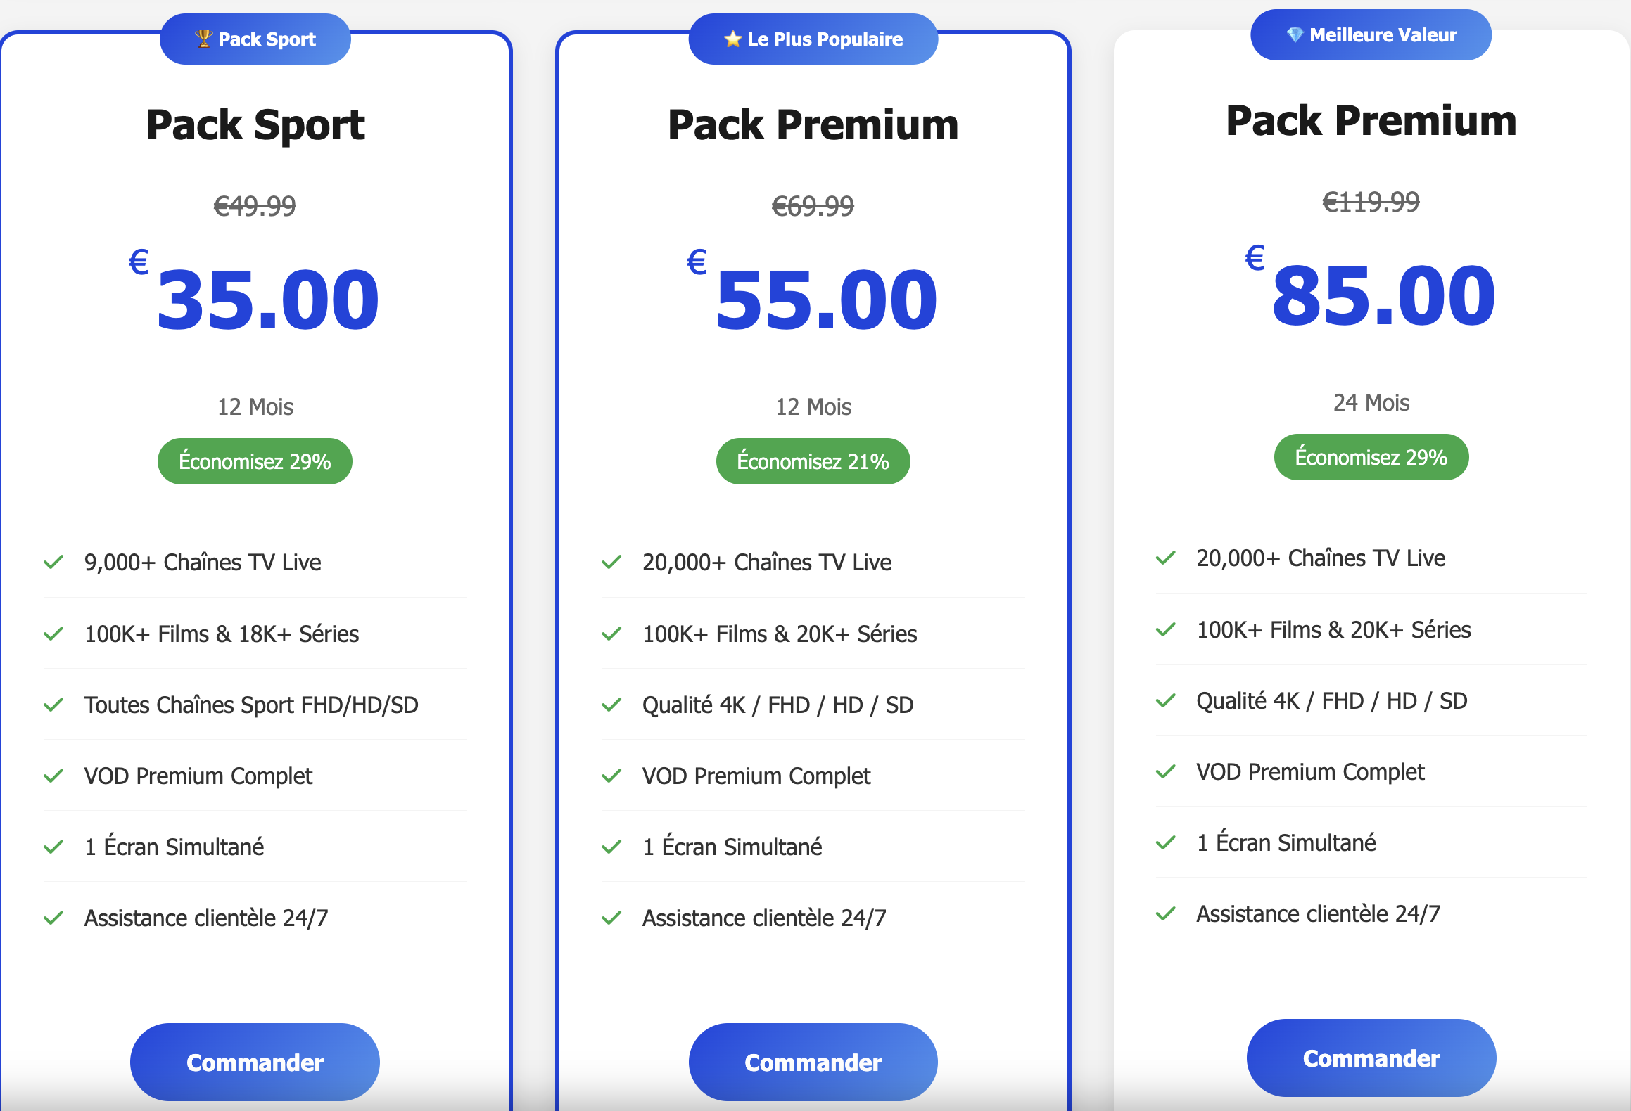The image size is (1631, 1111).
Task: Open the Économisez 21% badge
Action: tap(813, 461)
